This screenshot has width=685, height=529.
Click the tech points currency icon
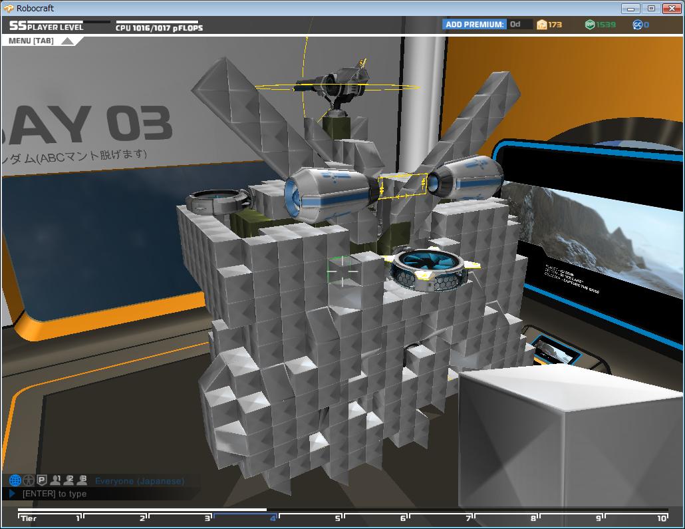(542, 25)
